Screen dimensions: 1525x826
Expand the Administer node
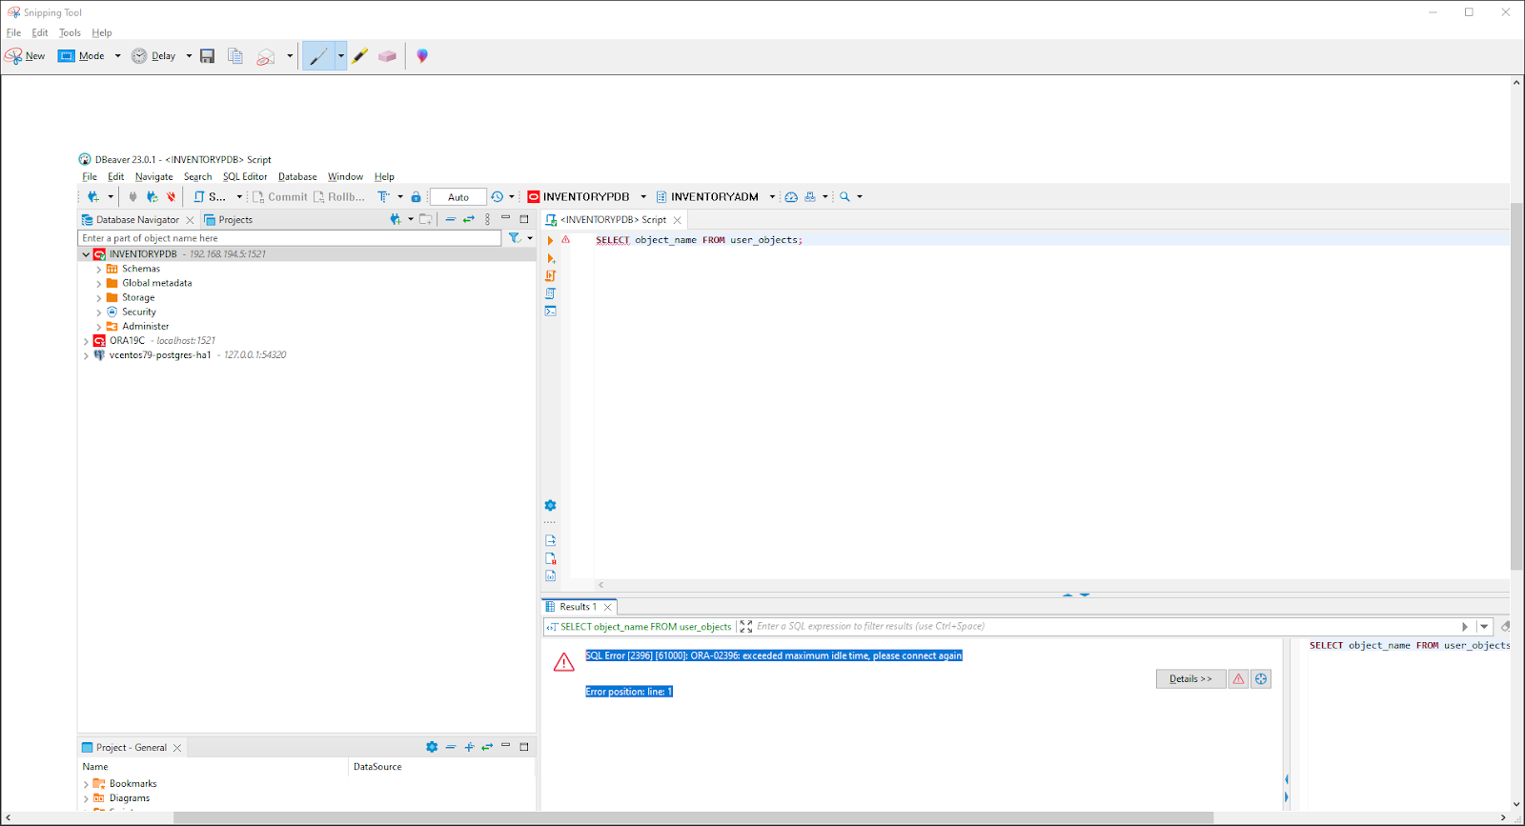[98, 327]
